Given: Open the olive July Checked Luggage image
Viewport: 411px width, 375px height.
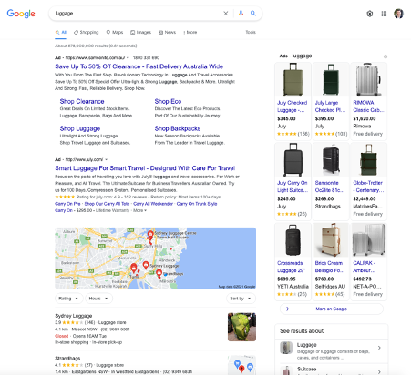Looking at the screenshot, I should click(293, 79).
